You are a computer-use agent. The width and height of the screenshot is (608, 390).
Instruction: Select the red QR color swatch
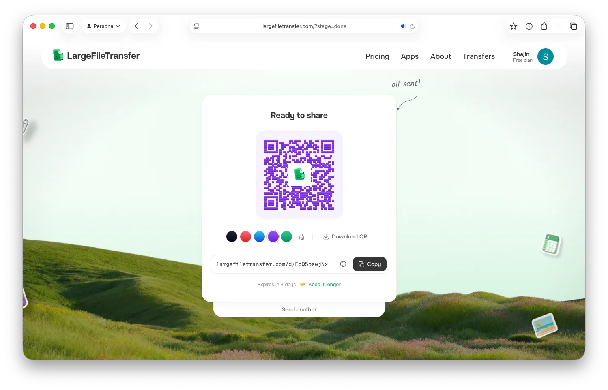pyautogui.click(x=245, y=236)
